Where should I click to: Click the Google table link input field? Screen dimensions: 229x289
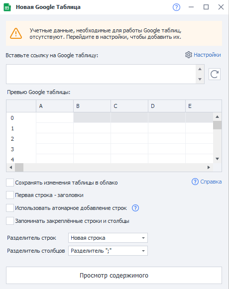coord(101,74)
